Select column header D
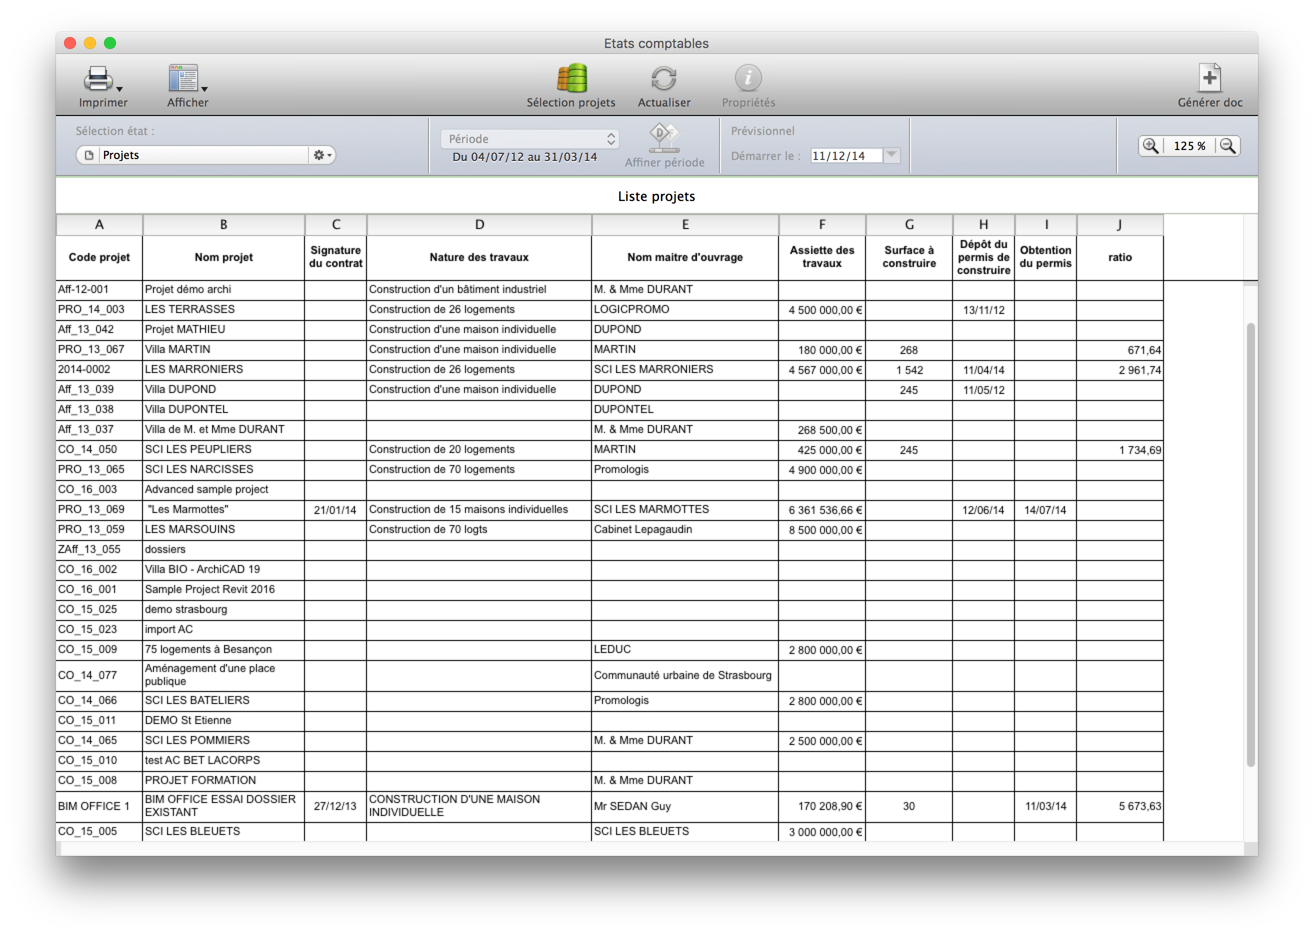Viewport: 1314px width, 936px height. 479,225
